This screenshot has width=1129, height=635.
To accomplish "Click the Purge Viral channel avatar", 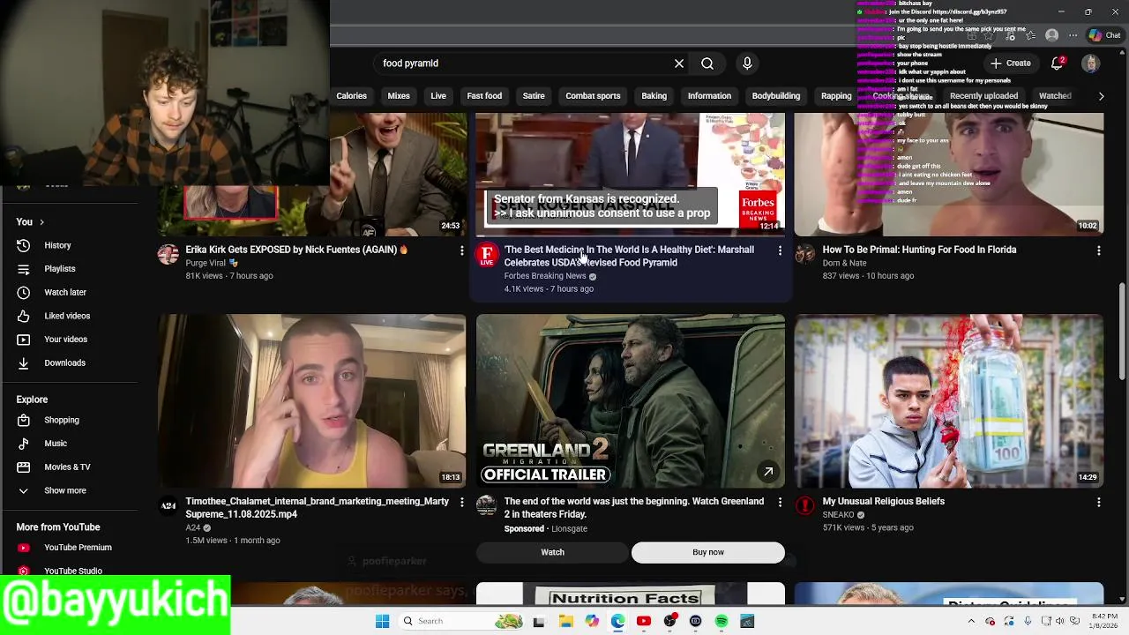I will (168, 255).
